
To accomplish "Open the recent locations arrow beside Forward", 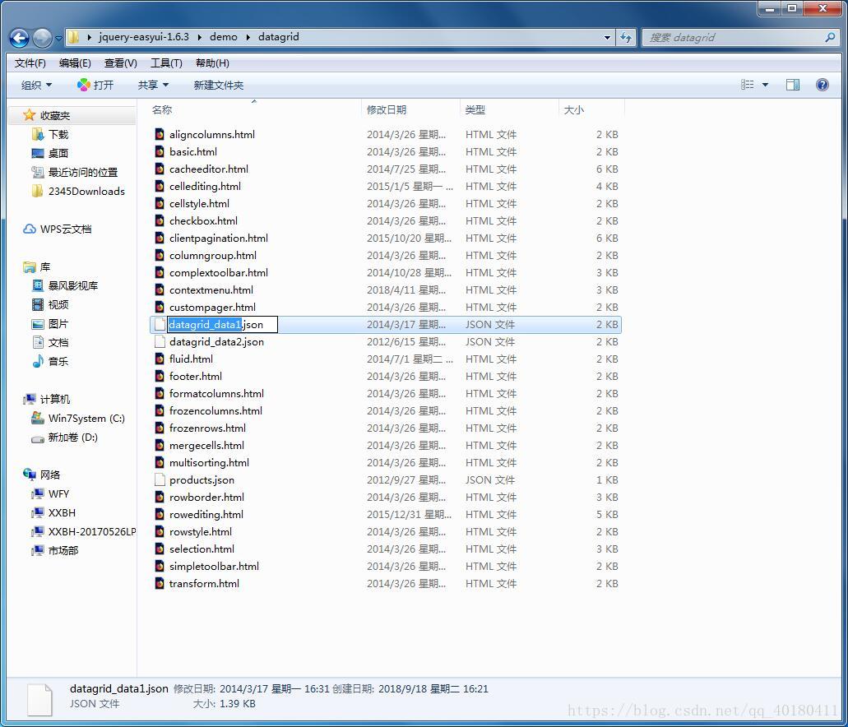I will (x=58, y=39).
